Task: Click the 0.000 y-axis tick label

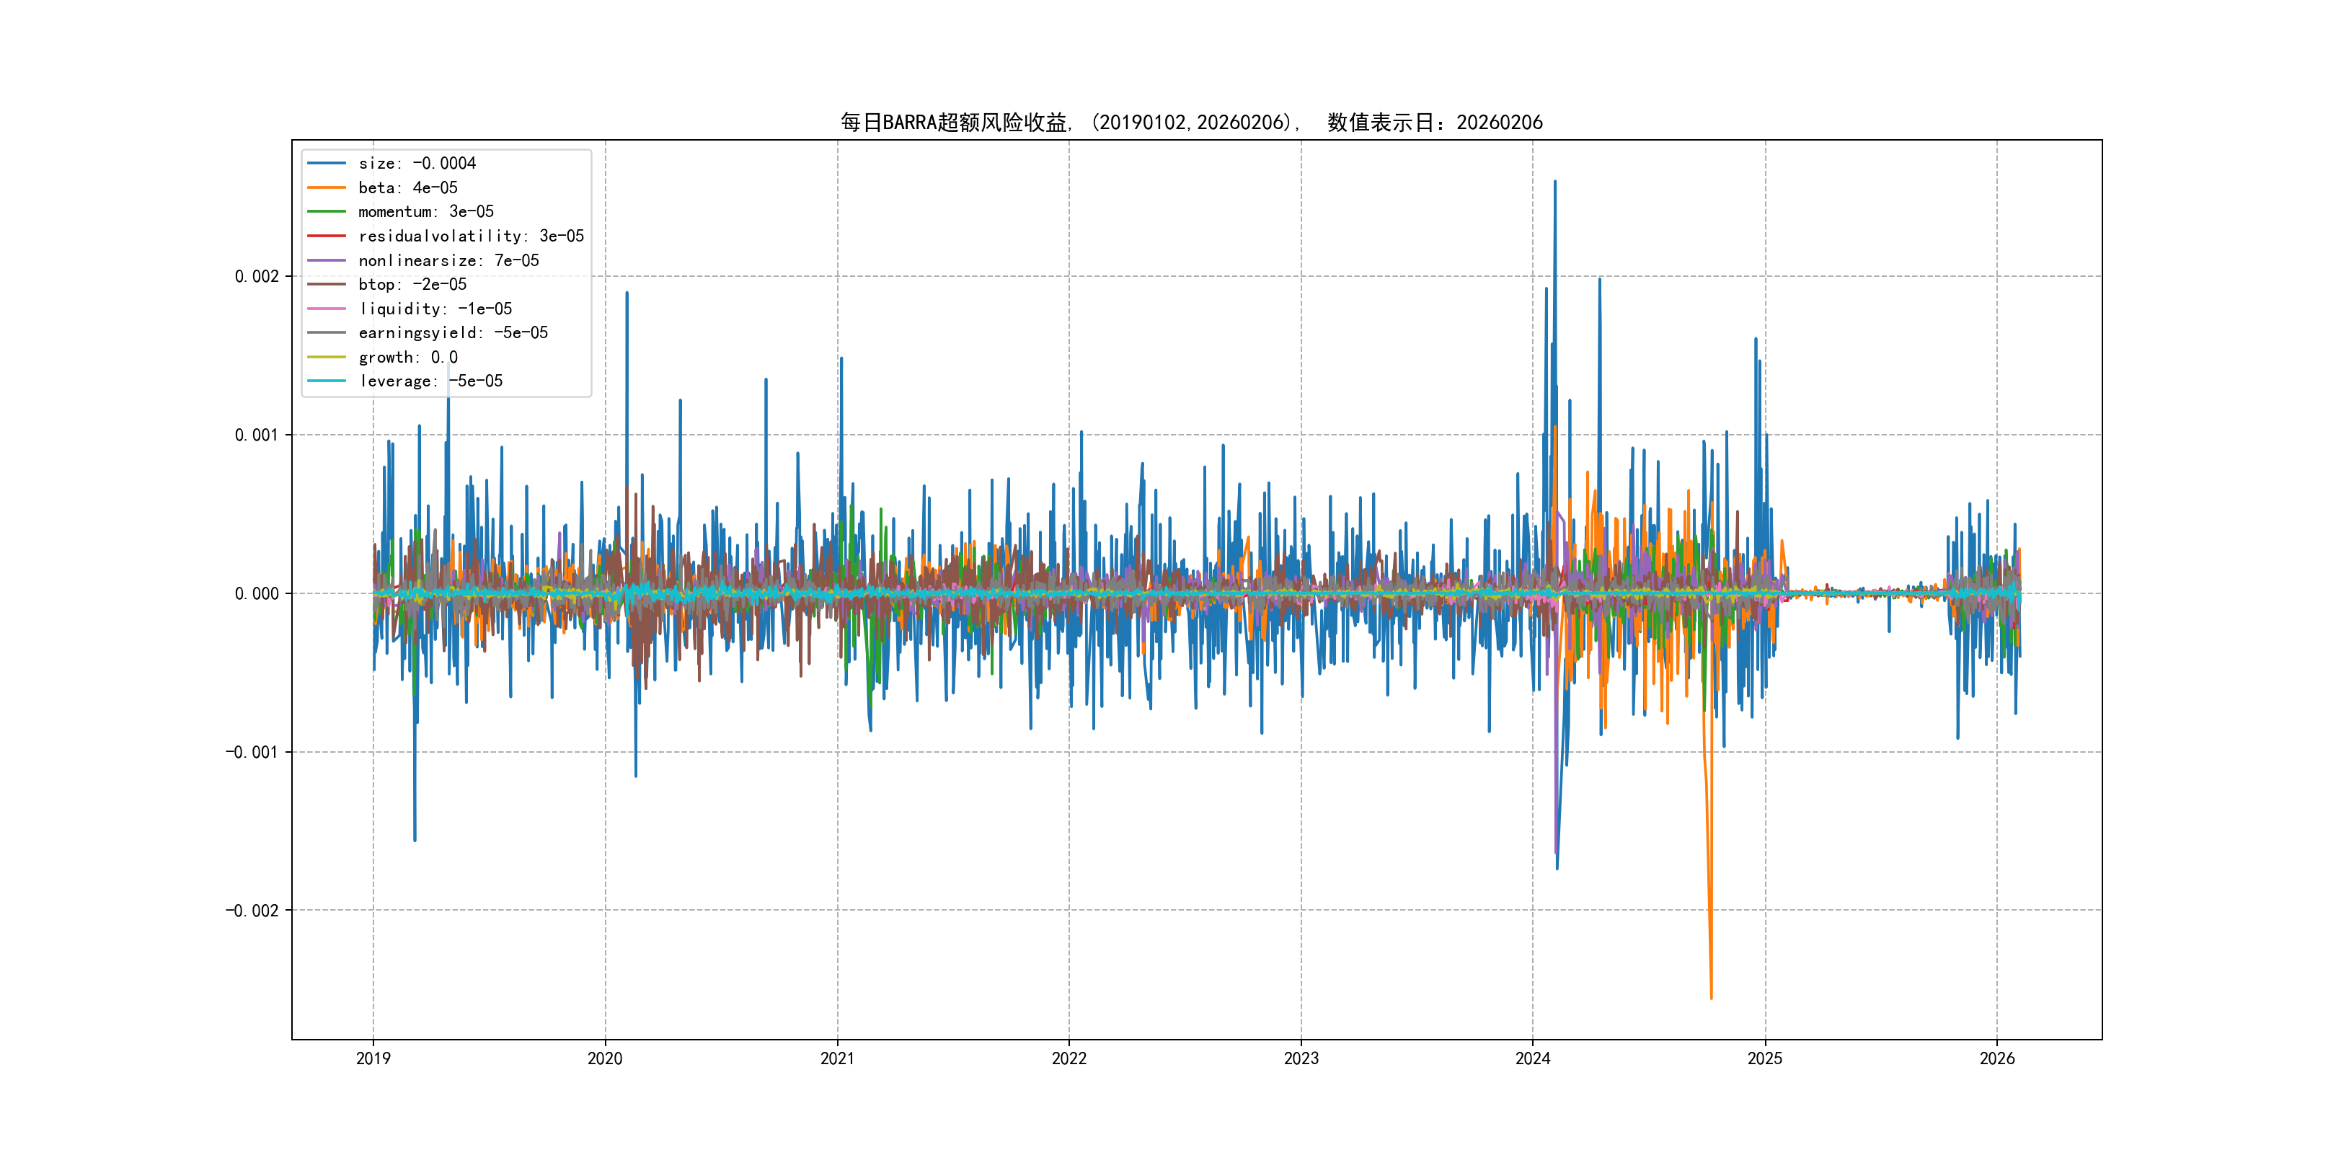Action: point(257,594)
